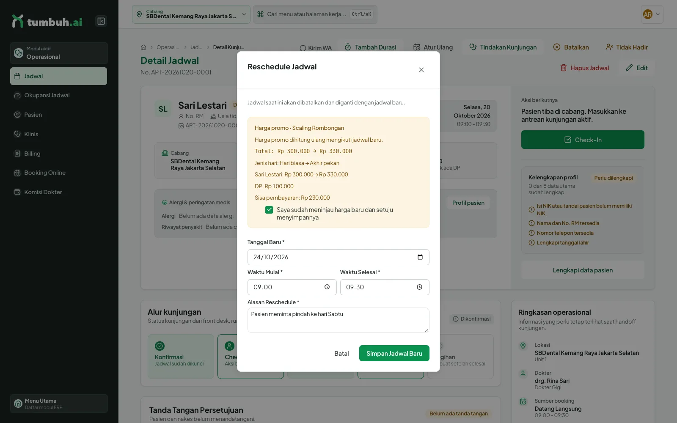Click the Cabang building icon in card
This screenshot has width=677, height=423.
coord(165,153)
